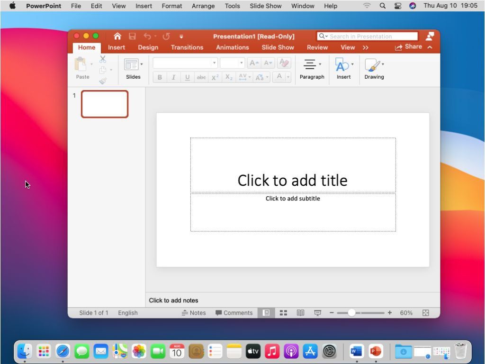Image resolution: width=485 pixels, height=364 pixels.
Task: Toggle Bold formatting
Action: [x=160, y=77]
